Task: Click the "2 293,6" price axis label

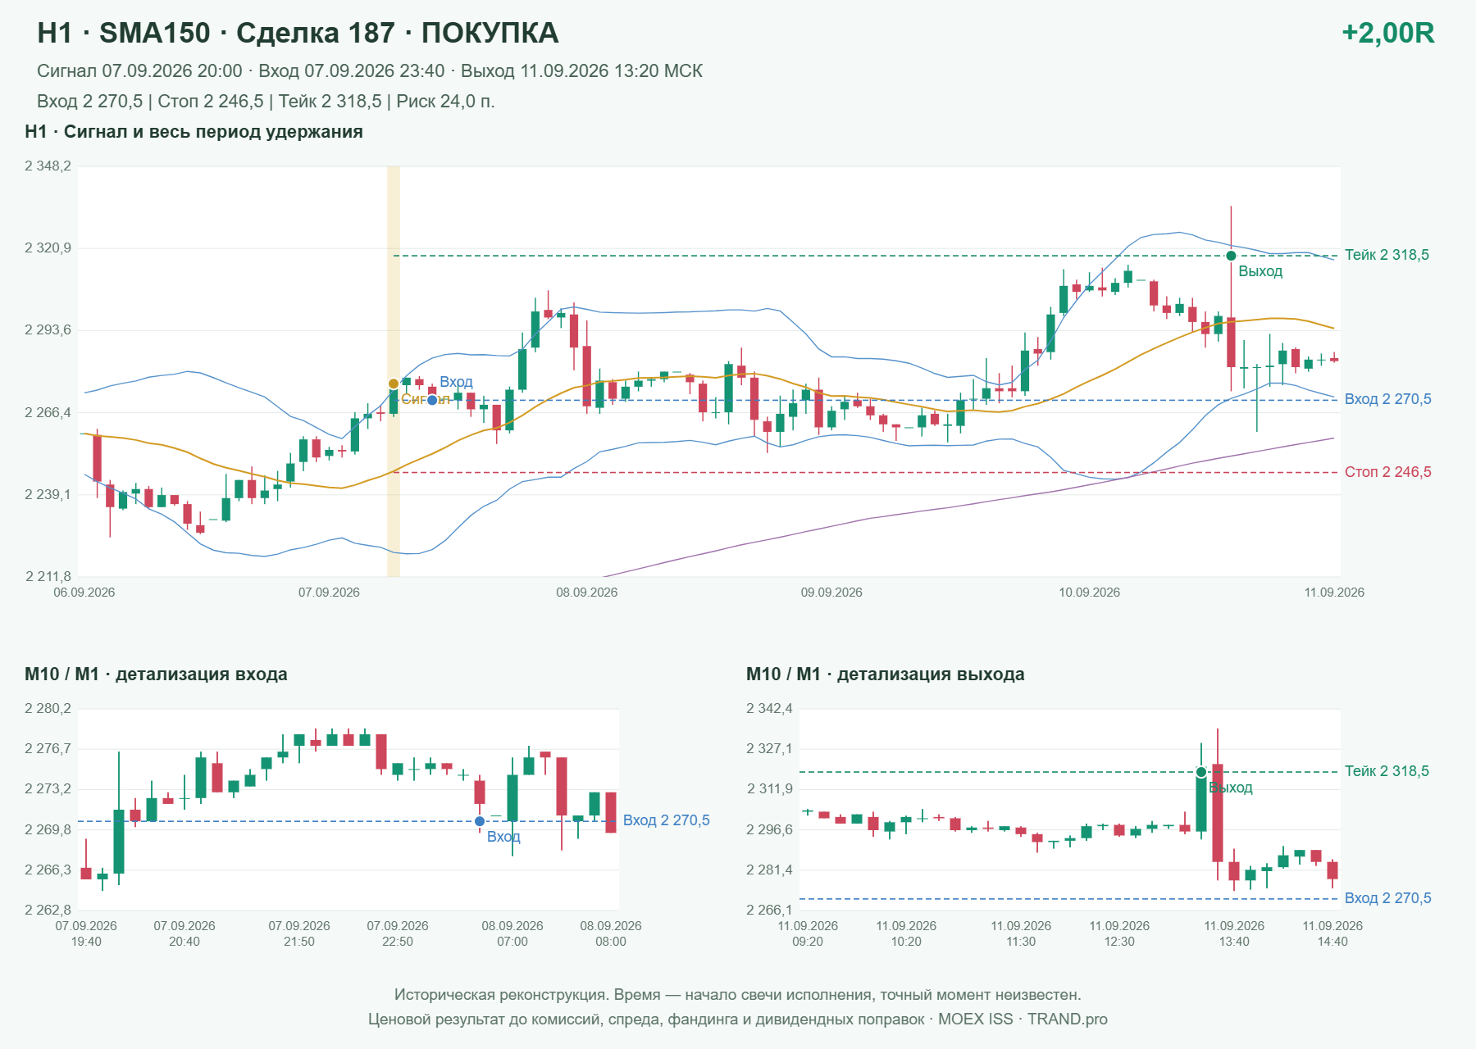Action: pos(48,330)
